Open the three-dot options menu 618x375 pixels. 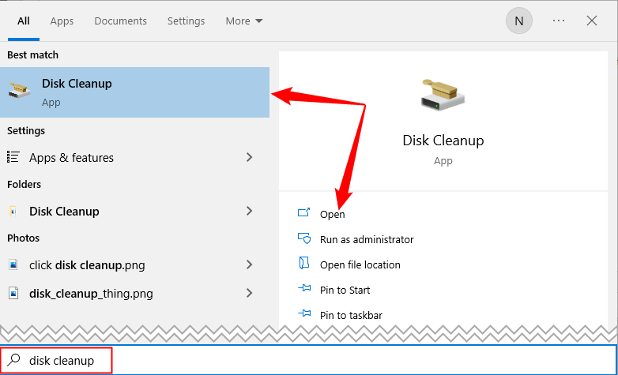(x=559, y=21)
